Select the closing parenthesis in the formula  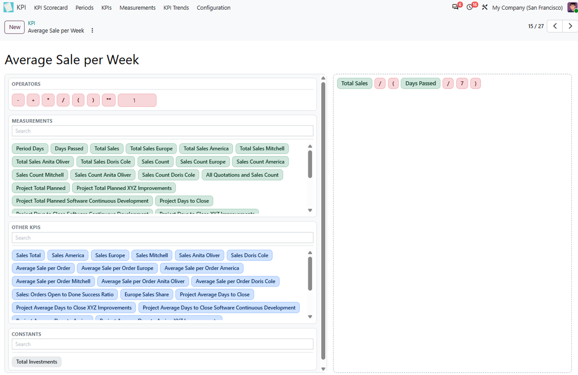point(476,83)
